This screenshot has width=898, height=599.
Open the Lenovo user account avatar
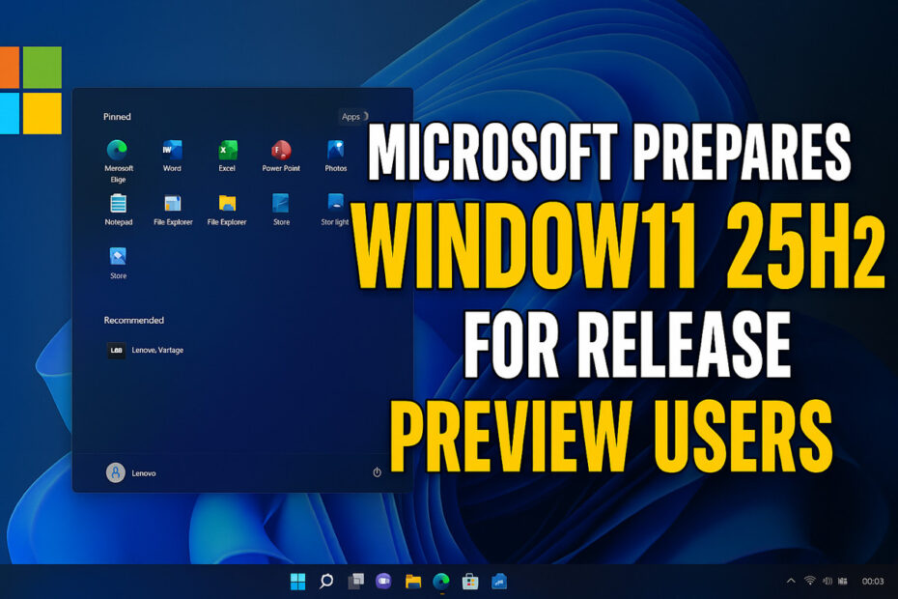pyautogui.click(x=116, y=472)
